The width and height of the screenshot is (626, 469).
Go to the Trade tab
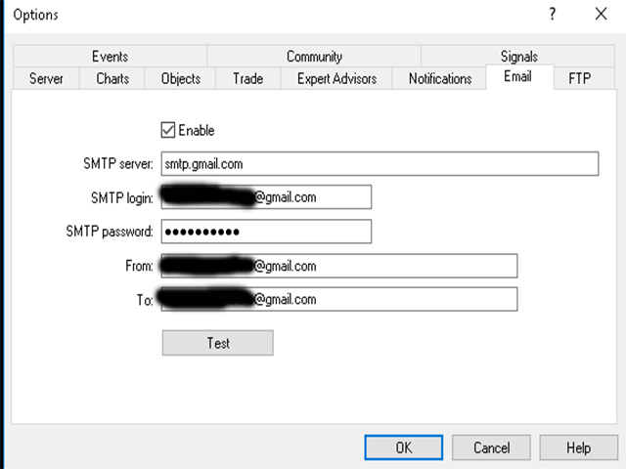coord(247,79)
